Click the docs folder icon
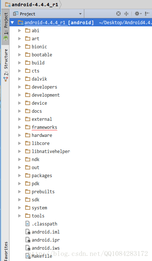The height and width of the screenshot is (261, 152). pos(28,111)
